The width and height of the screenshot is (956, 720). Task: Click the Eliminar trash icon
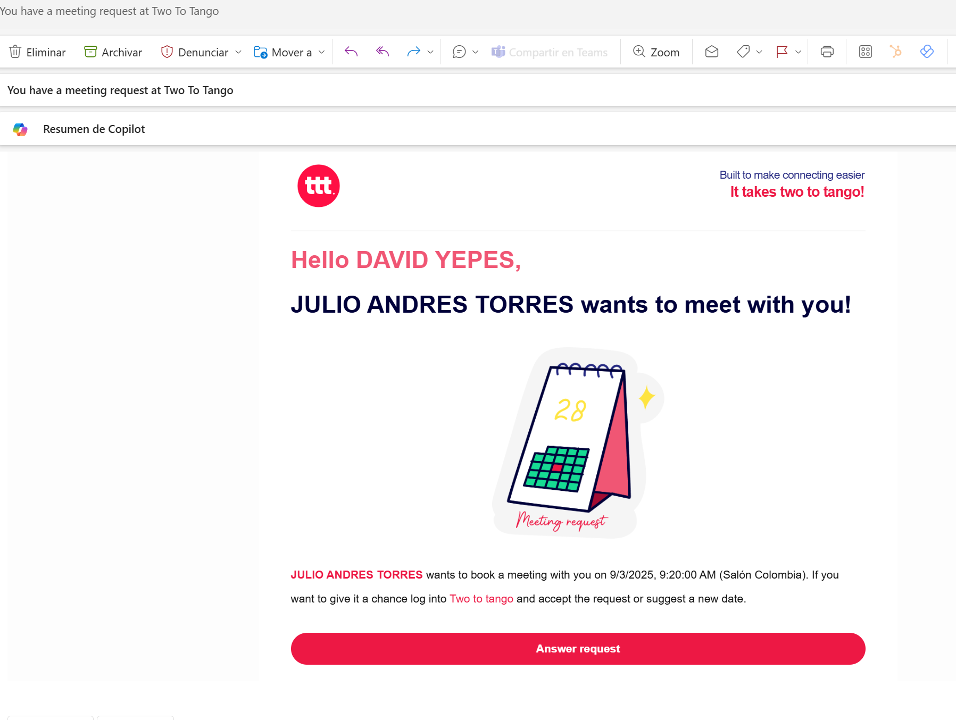(x=15, y=52)
